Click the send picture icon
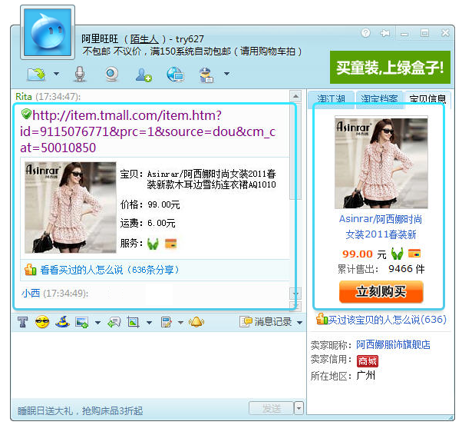Screen dimensions: 462x425 pos(82,322)
